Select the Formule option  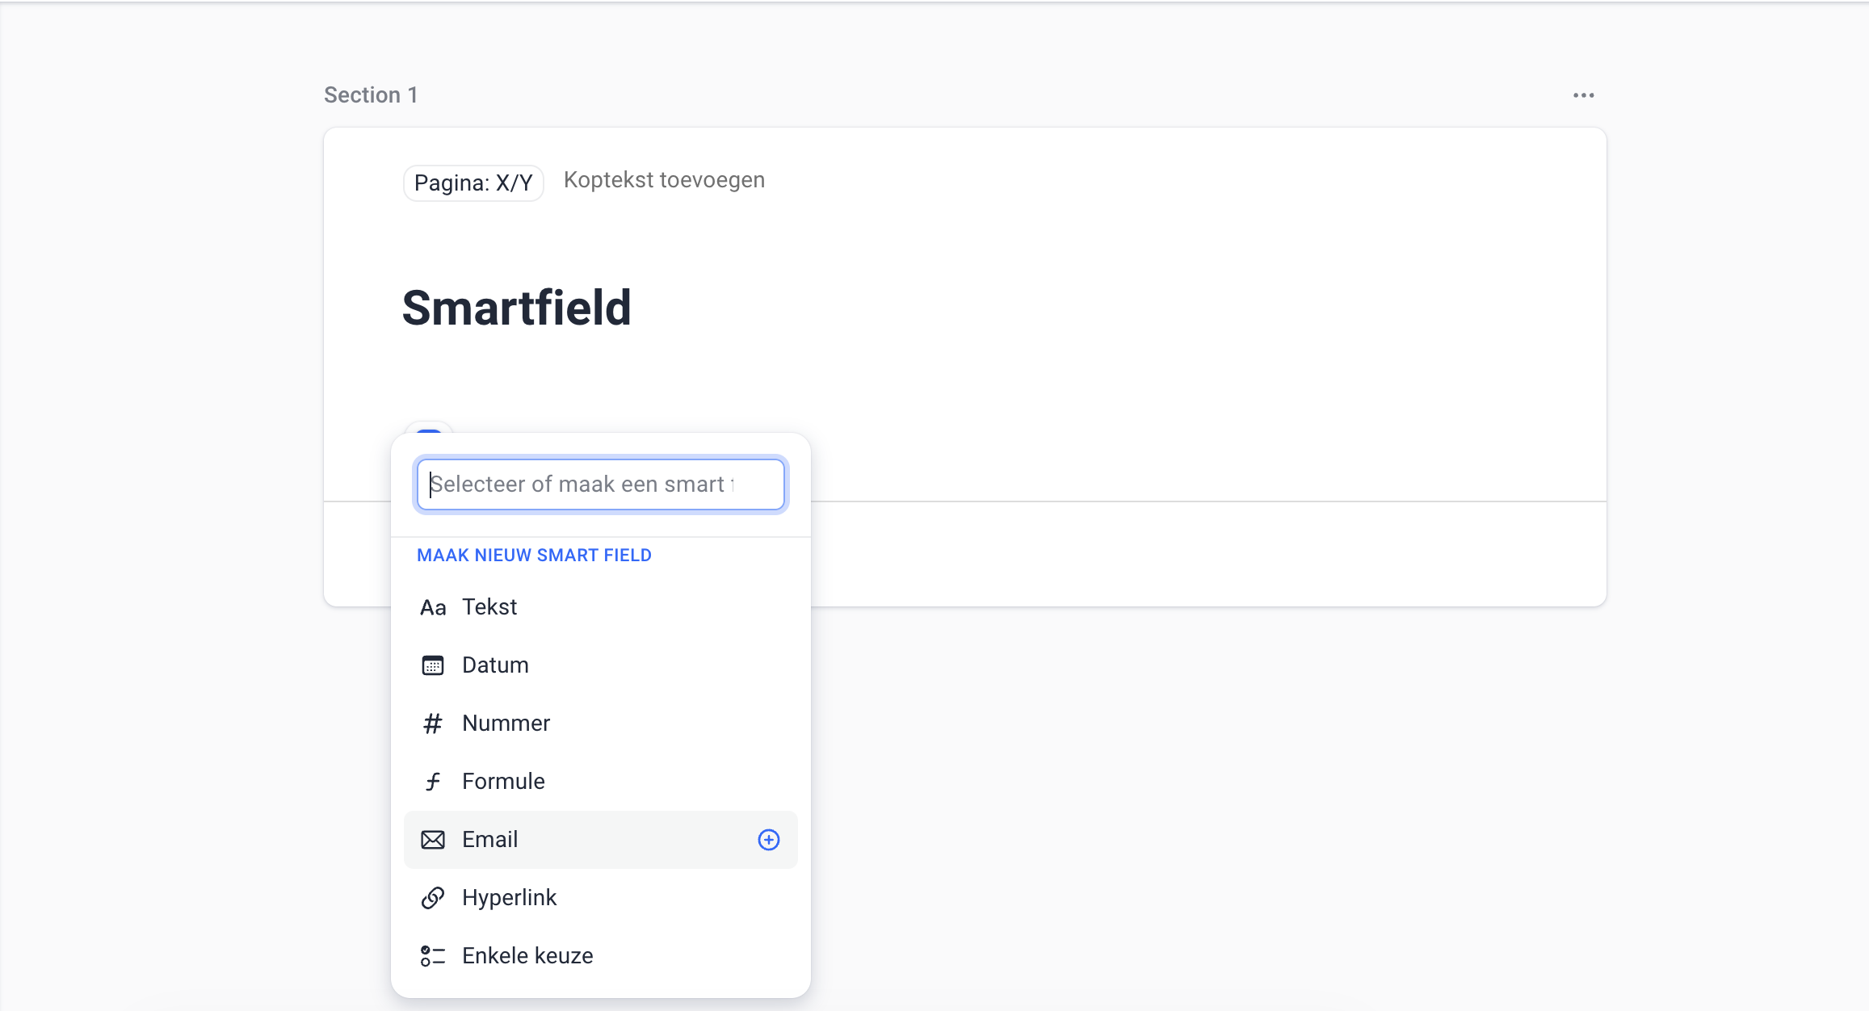pyautogui.click(x=503, y=782)
